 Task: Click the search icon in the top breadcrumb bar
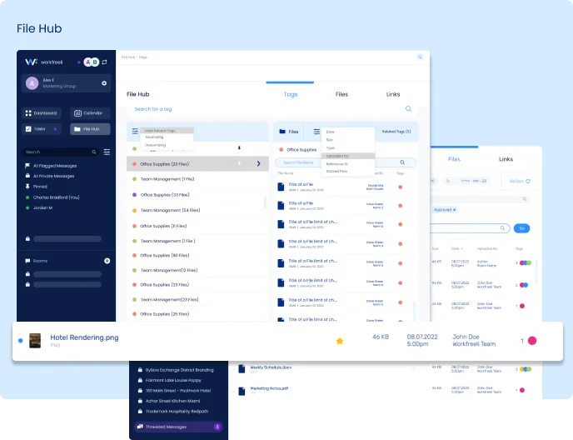tap(420, 57)
